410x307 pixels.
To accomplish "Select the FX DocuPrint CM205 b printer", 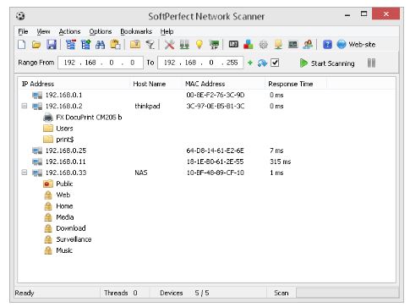I will (x=83, y=117).
